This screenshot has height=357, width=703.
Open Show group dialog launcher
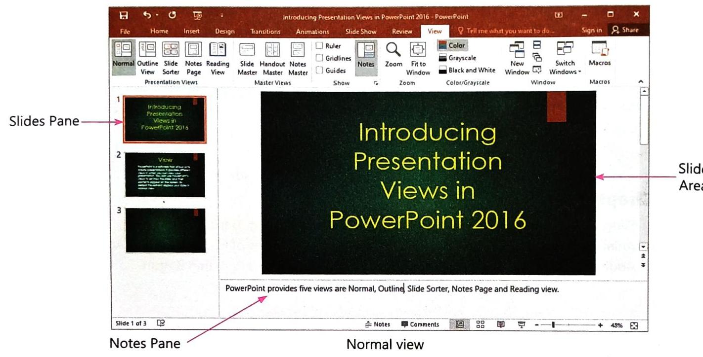click(376, 83)
